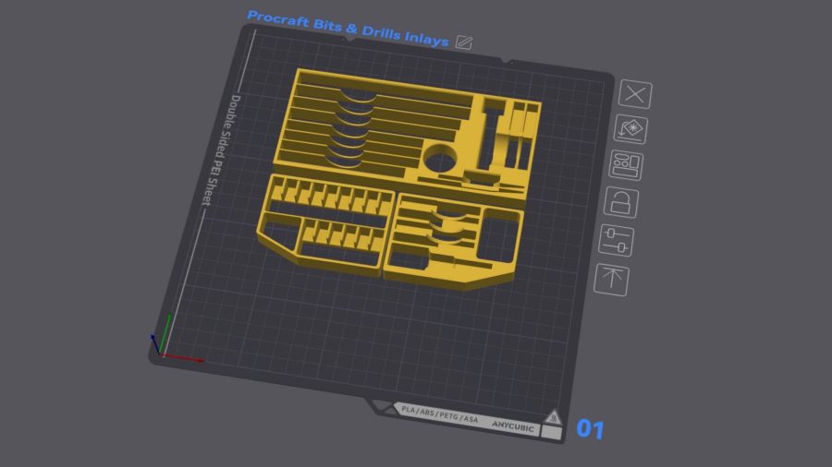
Task: Click the ANYCUBIC text on bed
Action: (x=512, y=425)
